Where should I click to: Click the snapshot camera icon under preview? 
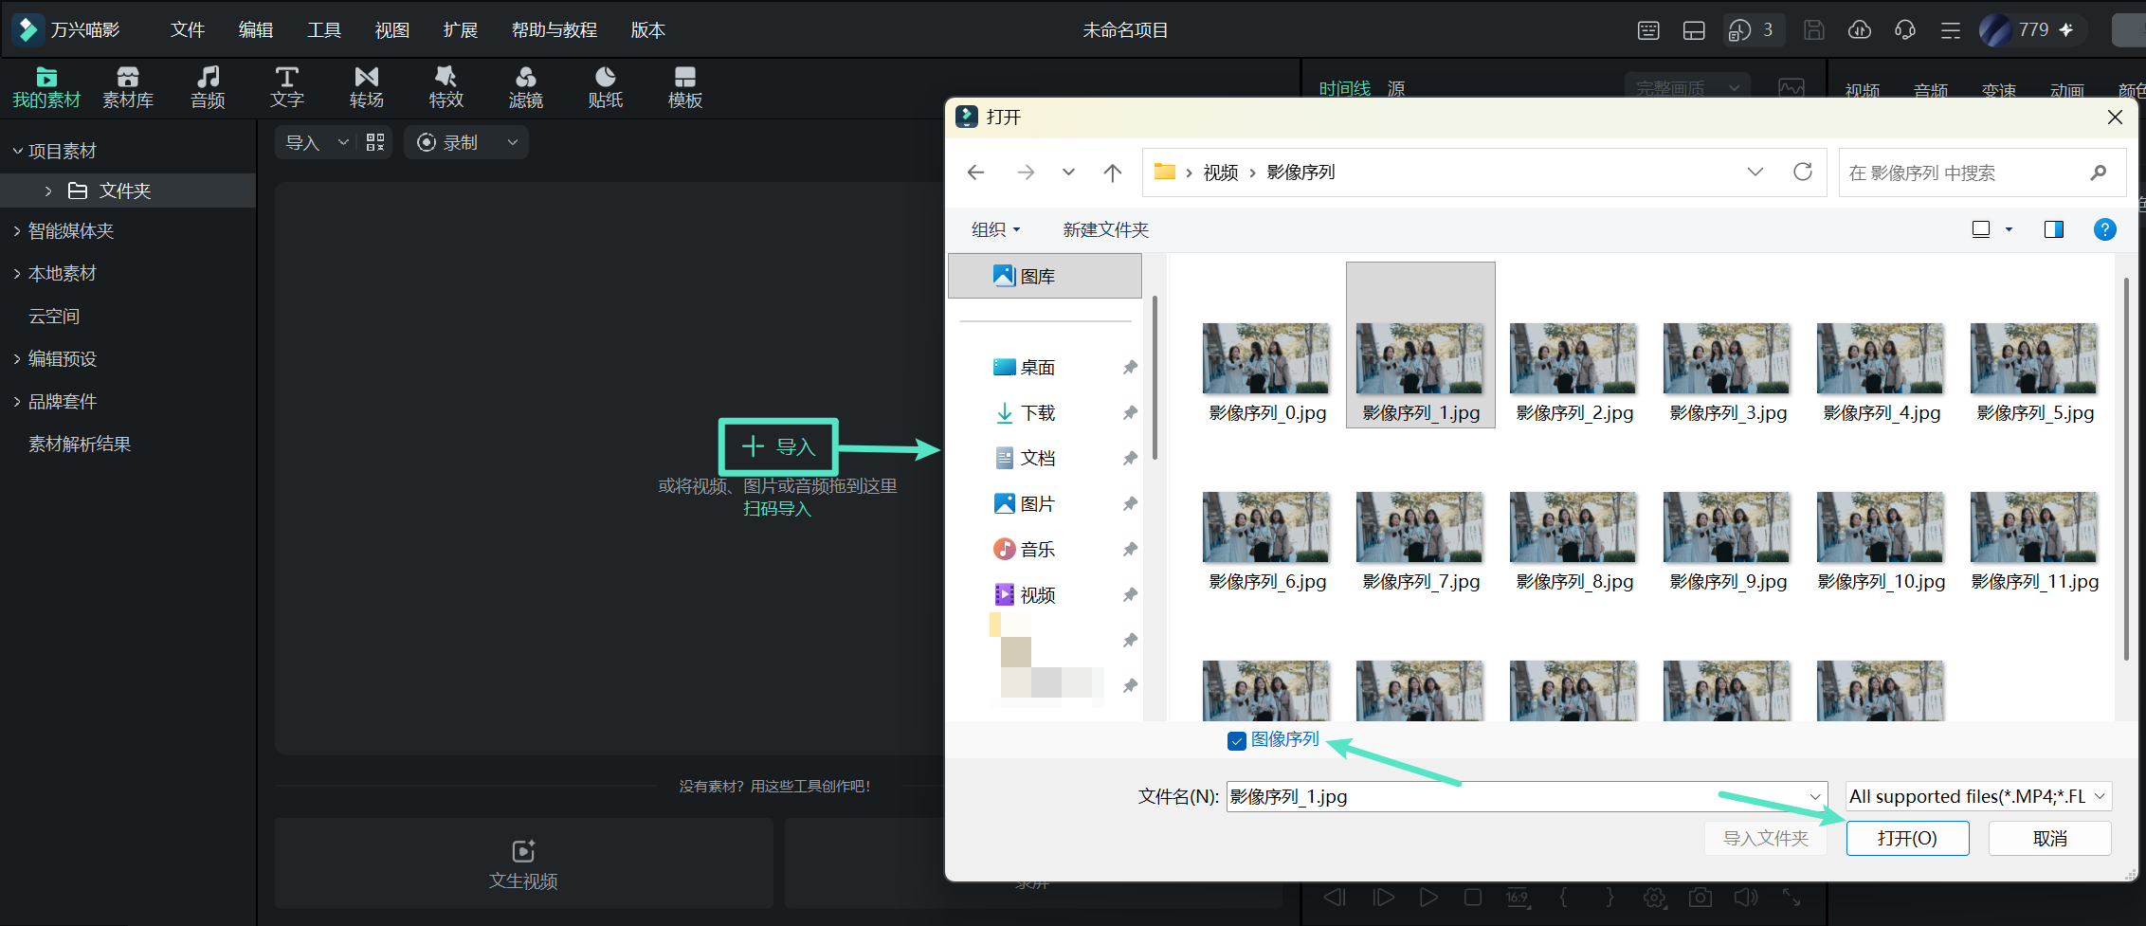(1700, 897)
